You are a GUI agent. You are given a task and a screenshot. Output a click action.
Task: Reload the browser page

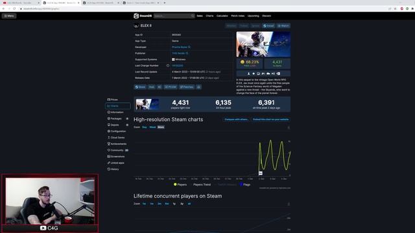click(x=14, y=8)
